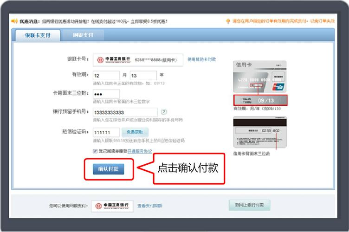Click the orange lightbulb tip icon
Viewport: 349px width, 232px height.
tap(228, 21)
